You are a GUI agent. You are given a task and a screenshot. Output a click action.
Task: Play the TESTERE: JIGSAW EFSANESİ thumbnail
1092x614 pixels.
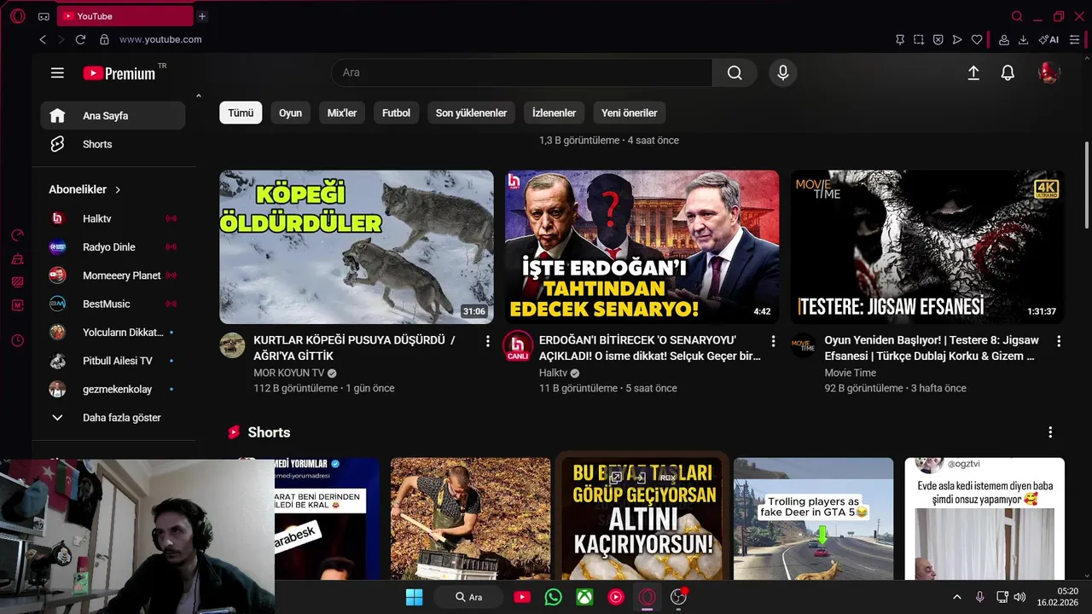point(927,246)
